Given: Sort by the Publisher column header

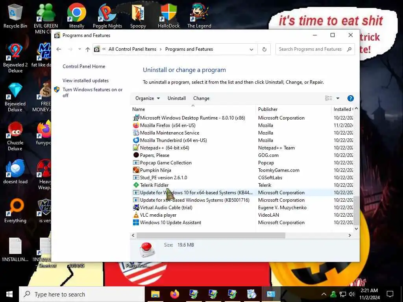Looking at the screenshot, I should pyautogui.click(x=294, y=109).
